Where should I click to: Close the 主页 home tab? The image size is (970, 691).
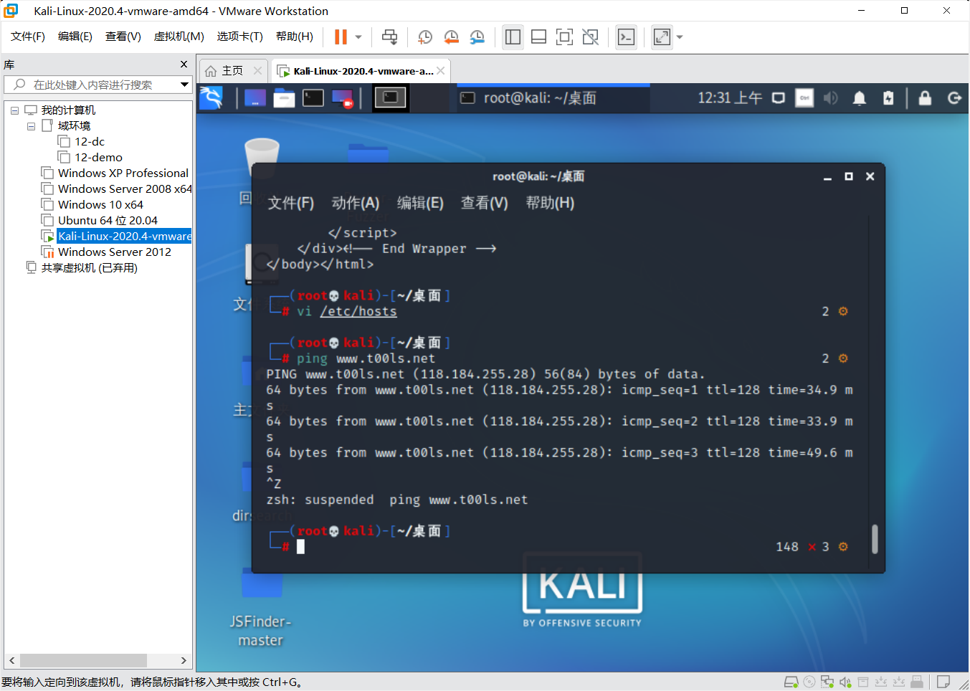click(x=258, y=70)
